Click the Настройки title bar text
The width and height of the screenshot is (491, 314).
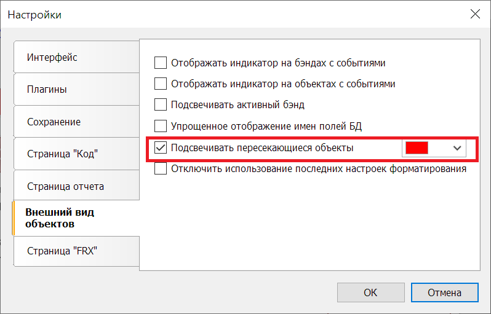34,15
